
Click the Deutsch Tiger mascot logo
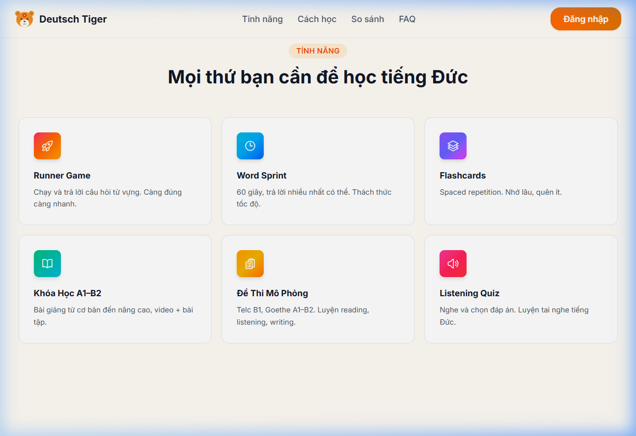25,19
